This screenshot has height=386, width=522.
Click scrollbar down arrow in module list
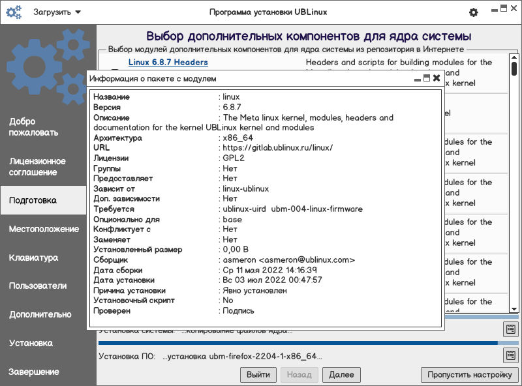[x=514, y=309]
